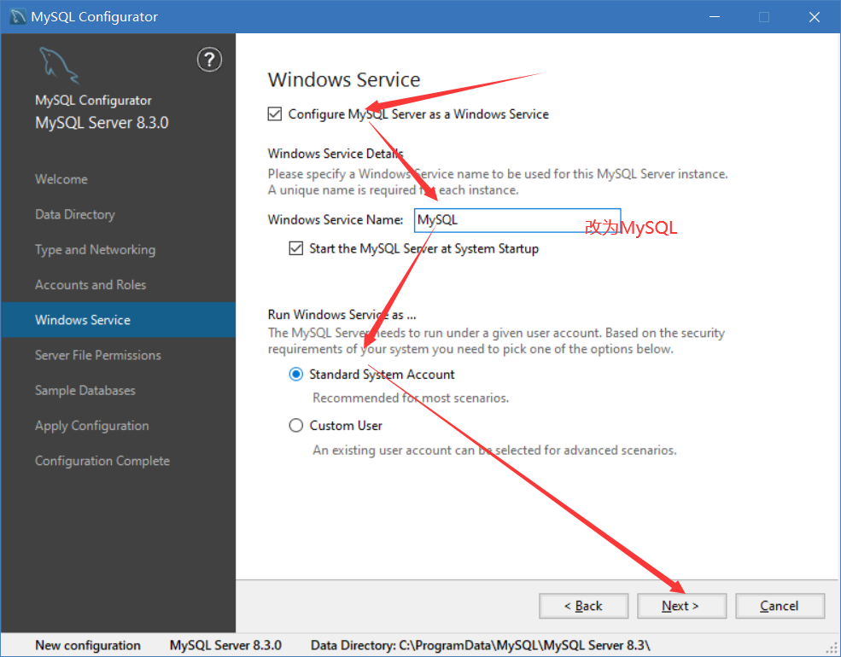The height and width of the screenshot is (657, 841).
Task: Open Accounts and Roles step
Action: pyautogui.click(x=91, y=285)
